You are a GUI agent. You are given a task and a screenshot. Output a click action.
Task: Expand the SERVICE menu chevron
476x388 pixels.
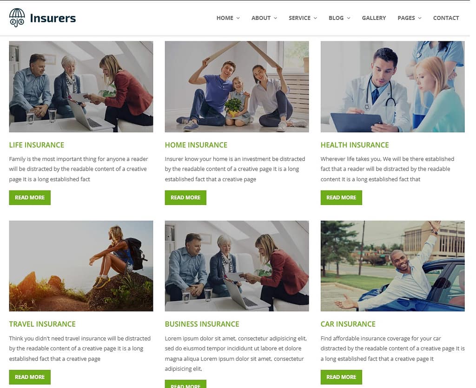coord(315,18)
